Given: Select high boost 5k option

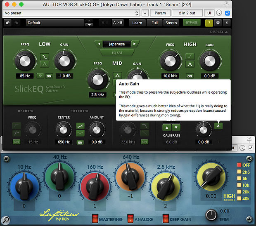Looking at the screenshot, I should coord(239,178).
